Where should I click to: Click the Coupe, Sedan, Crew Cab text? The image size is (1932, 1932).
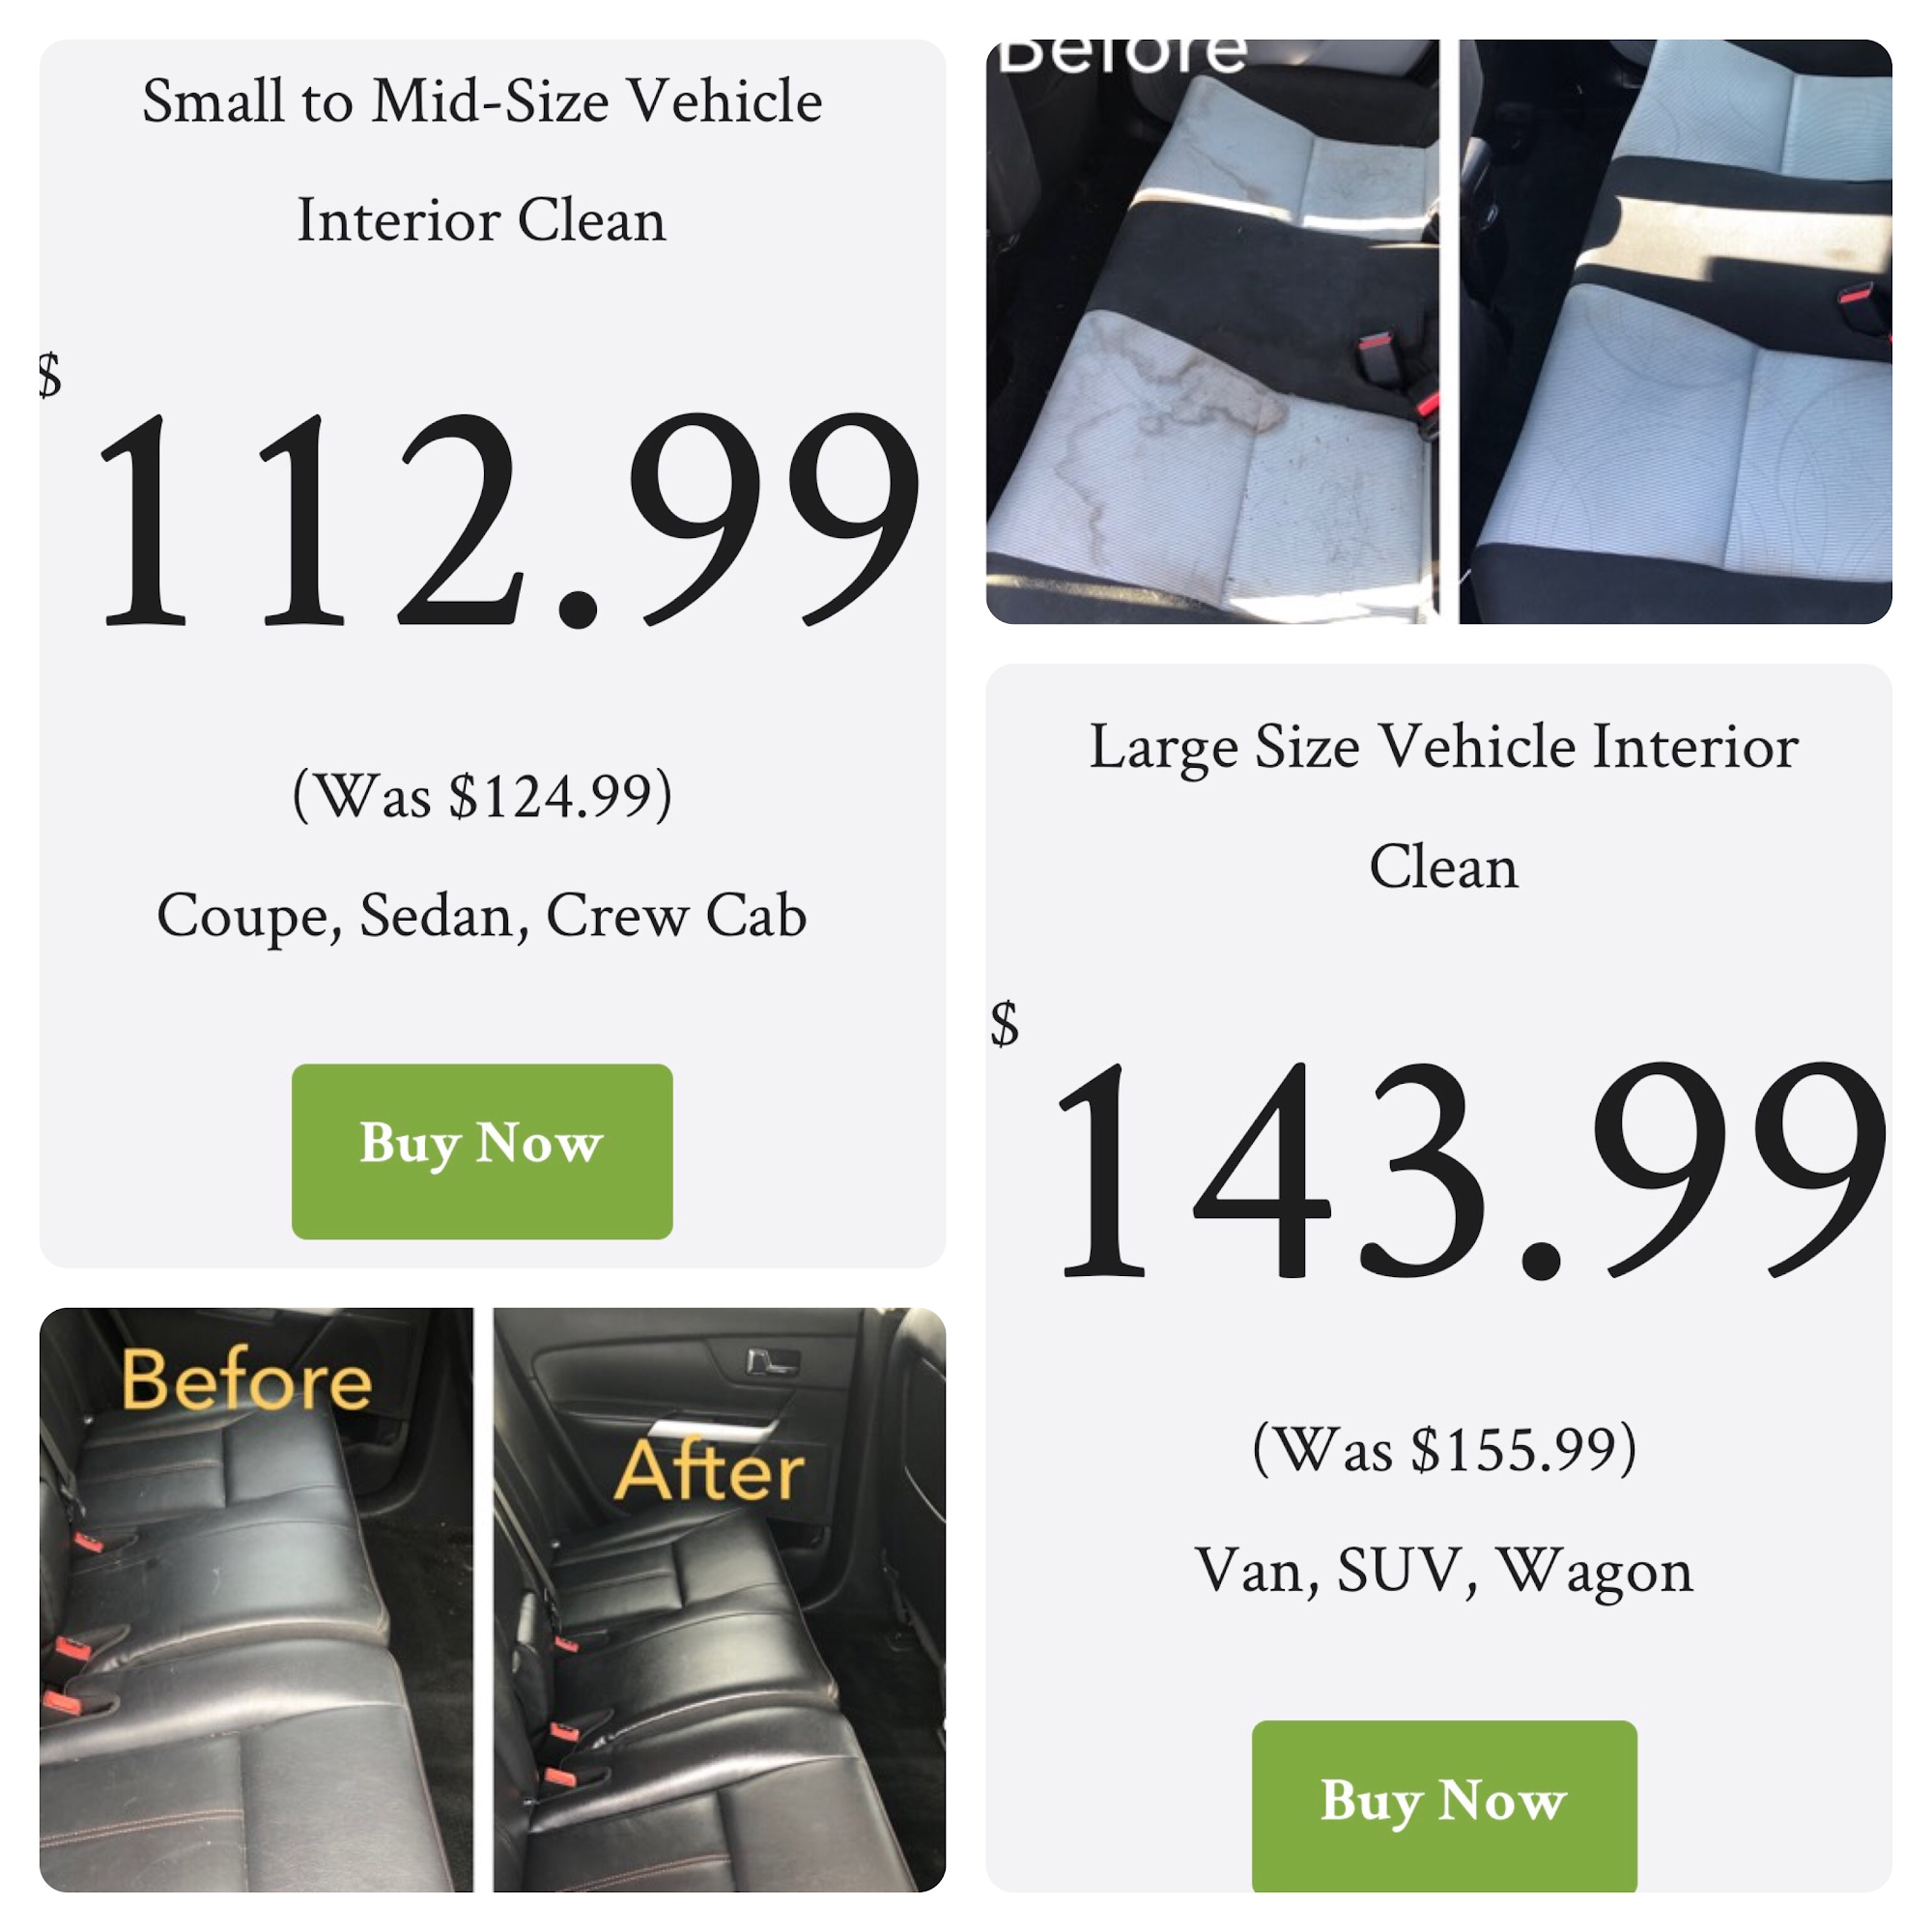point(482,916)
